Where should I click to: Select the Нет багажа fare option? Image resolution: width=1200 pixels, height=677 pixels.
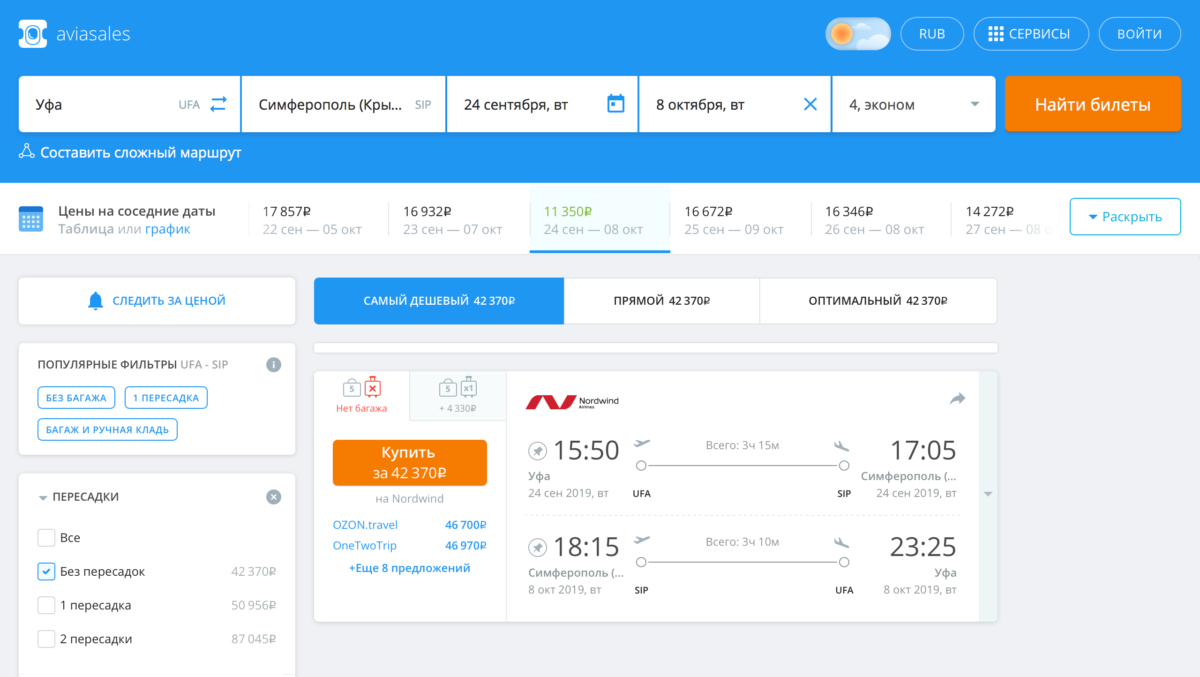361,395
